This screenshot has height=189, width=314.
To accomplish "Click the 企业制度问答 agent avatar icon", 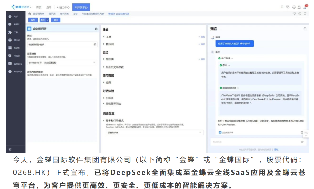I will [x=29, y=29].
